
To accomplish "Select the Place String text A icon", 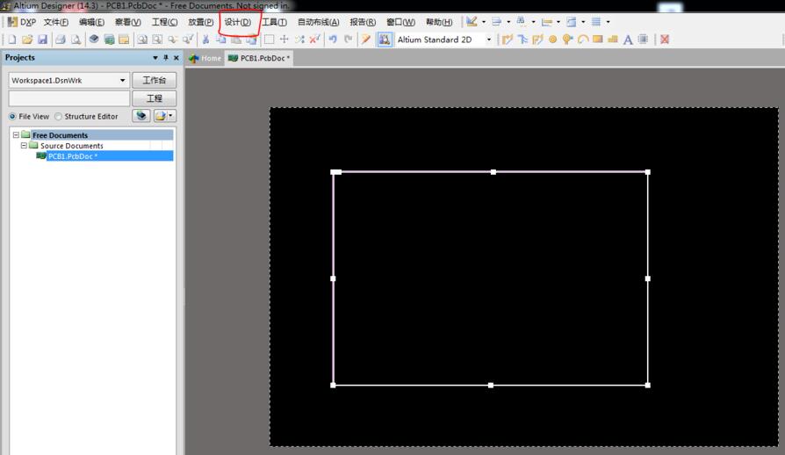I will tap(628, 40).
